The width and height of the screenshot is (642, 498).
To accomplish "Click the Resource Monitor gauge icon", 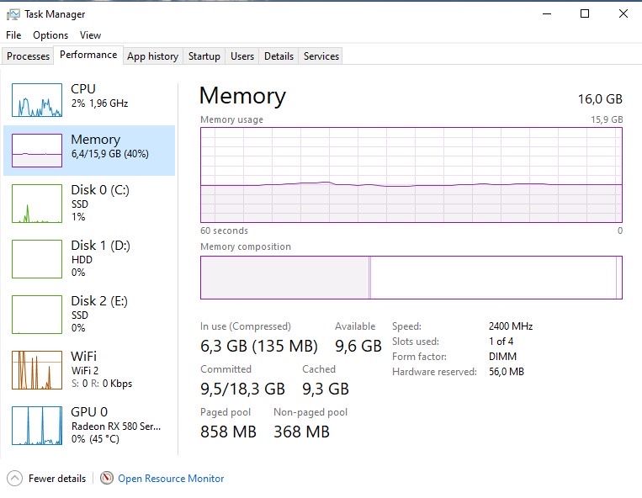I will click(107, 478).
